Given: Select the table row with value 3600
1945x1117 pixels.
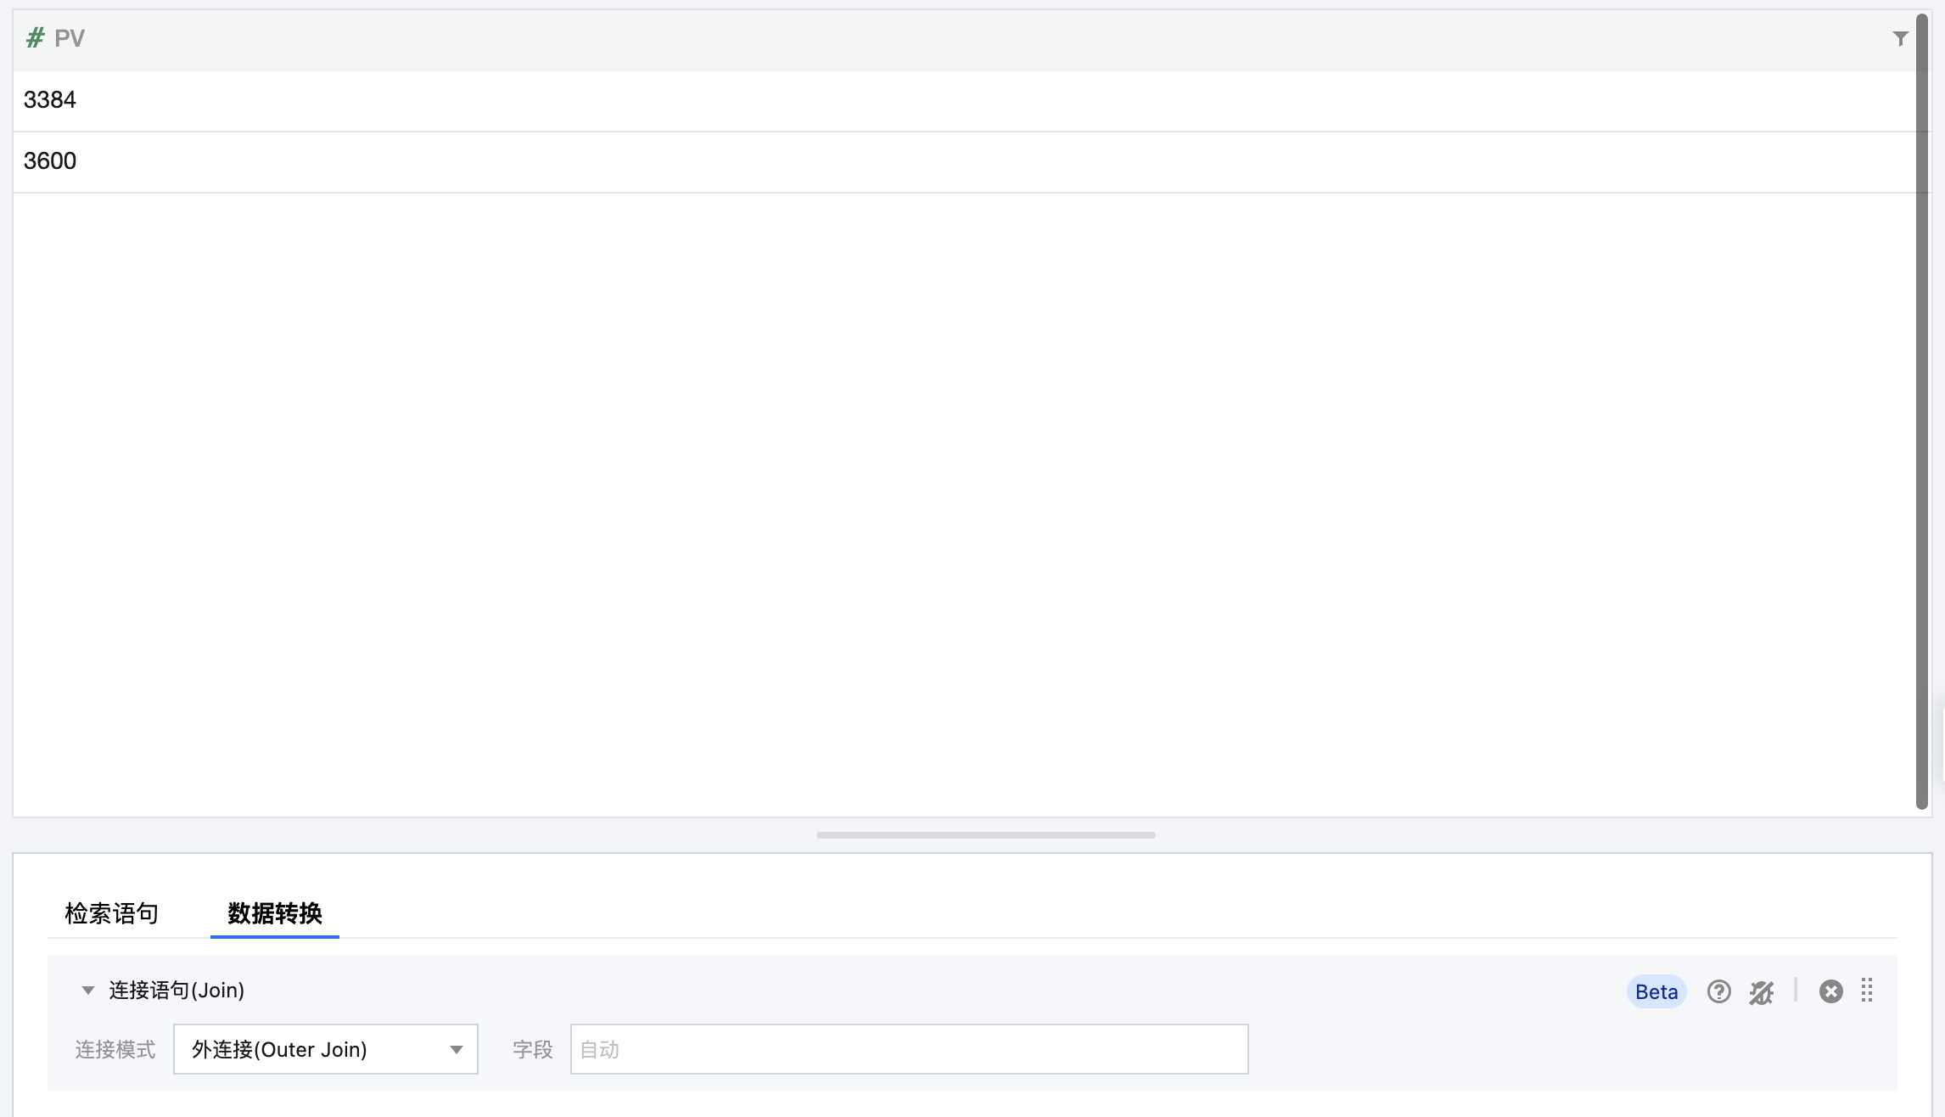Looking at the screenshot, I should (50, 161).
